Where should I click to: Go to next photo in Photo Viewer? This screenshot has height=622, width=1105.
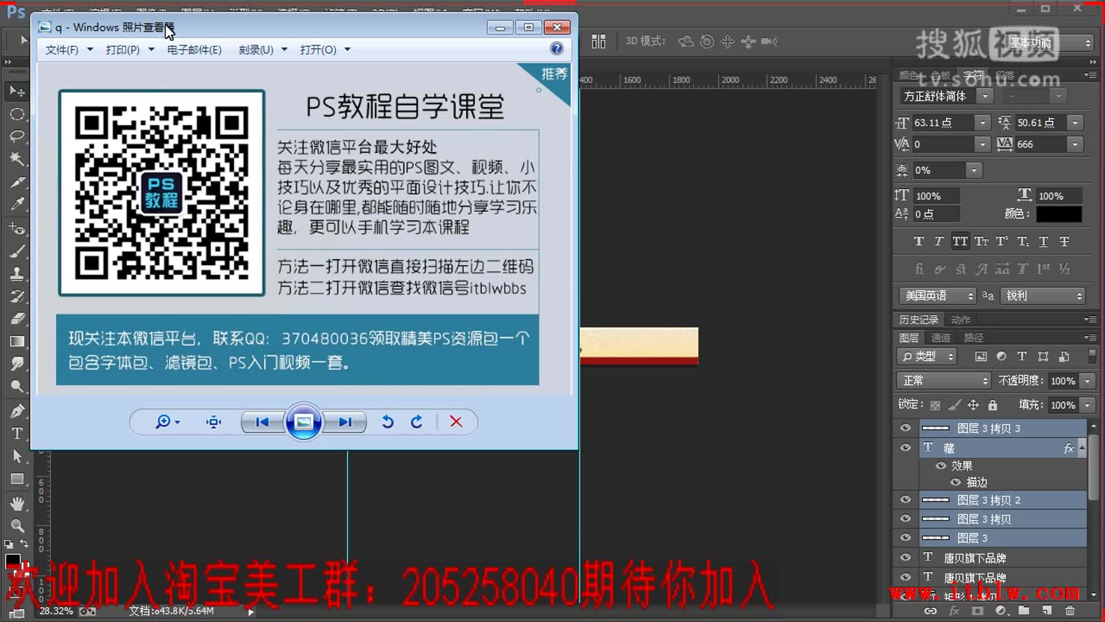coord(345,422)
